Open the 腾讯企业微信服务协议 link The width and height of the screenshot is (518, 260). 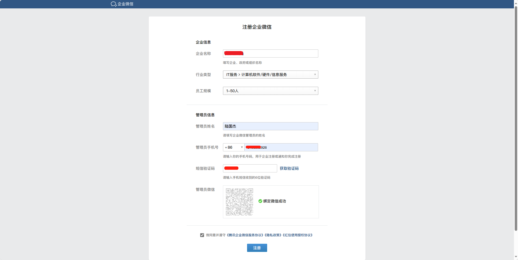click(x=245, y=235)
